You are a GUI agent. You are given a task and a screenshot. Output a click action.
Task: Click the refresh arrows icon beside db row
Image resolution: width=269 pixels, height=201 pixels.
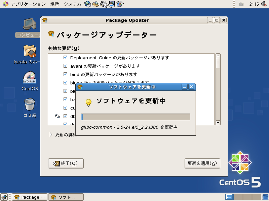[57, 116]
